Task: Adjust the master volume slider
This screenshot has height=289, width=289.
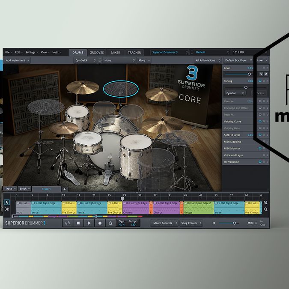Action: click(x=234, y=223)
